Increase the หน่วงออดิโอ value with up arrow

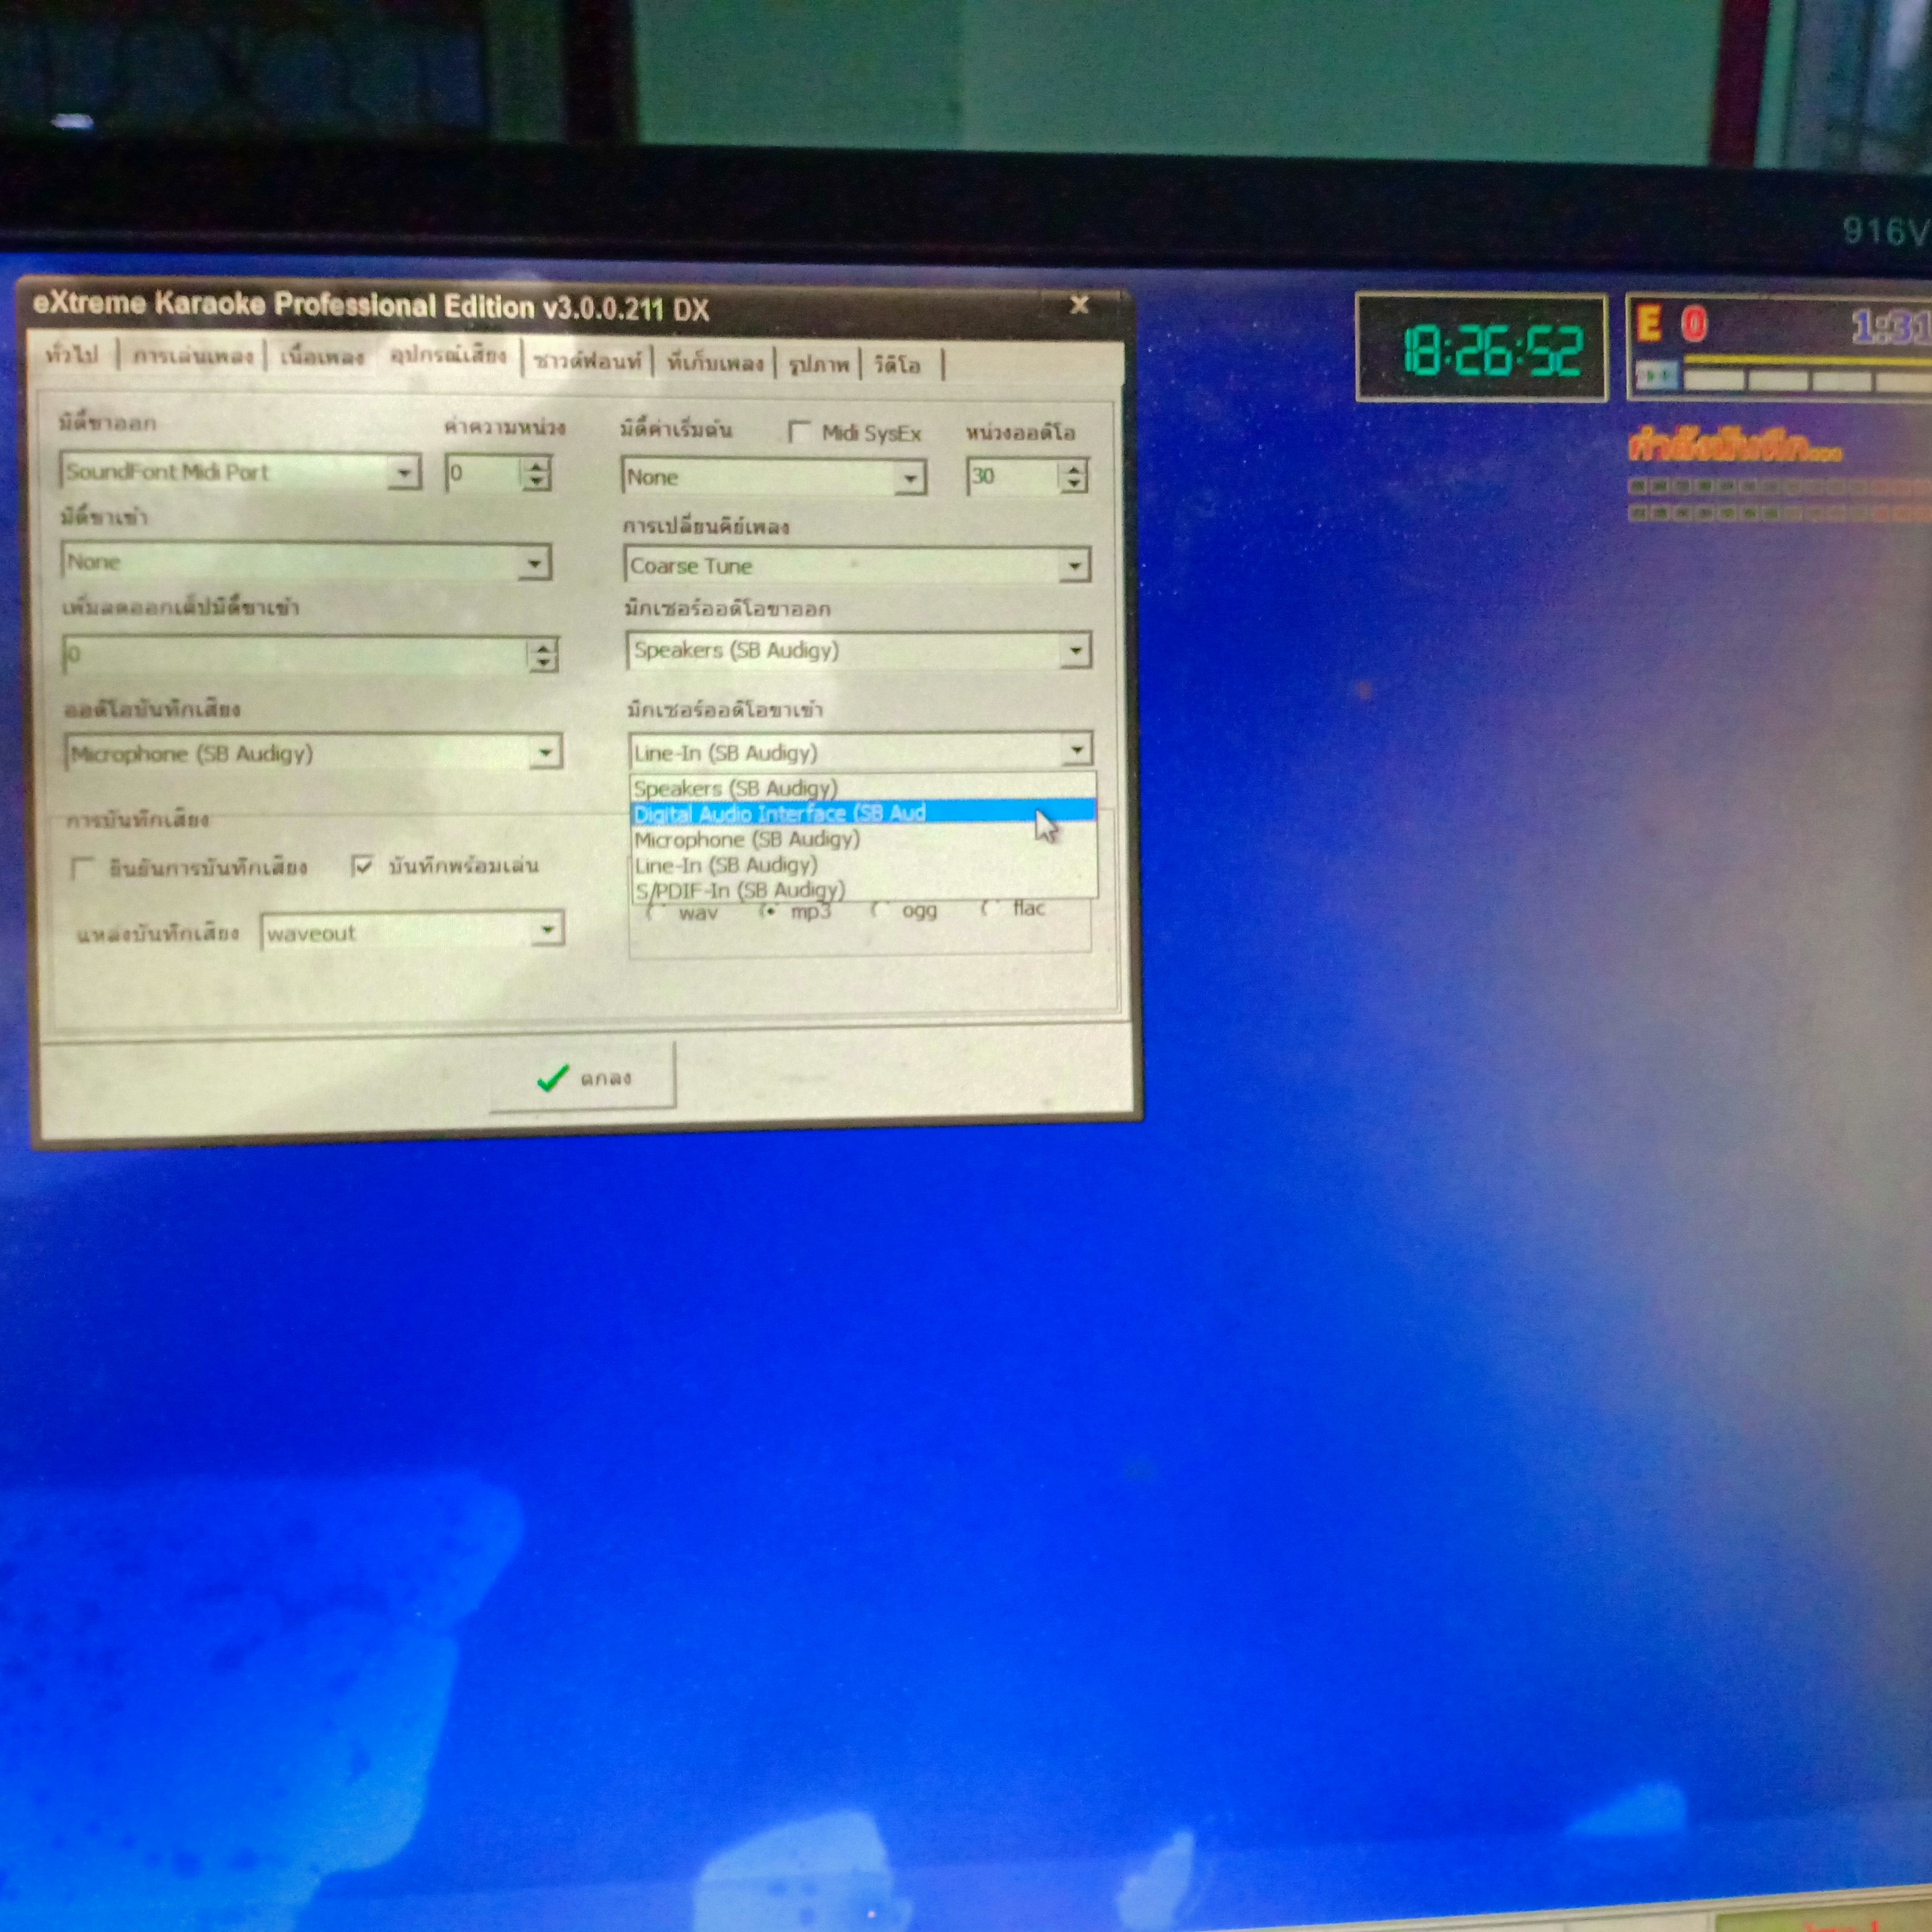tap(1074, 469)
